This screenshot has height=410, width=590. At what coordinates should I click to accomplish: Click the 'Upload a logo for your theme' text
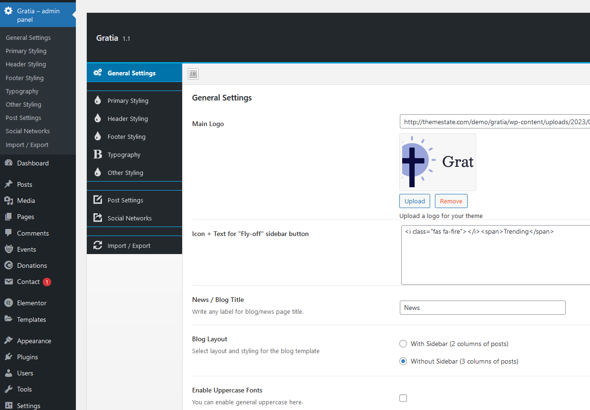(x=441, y=216)
